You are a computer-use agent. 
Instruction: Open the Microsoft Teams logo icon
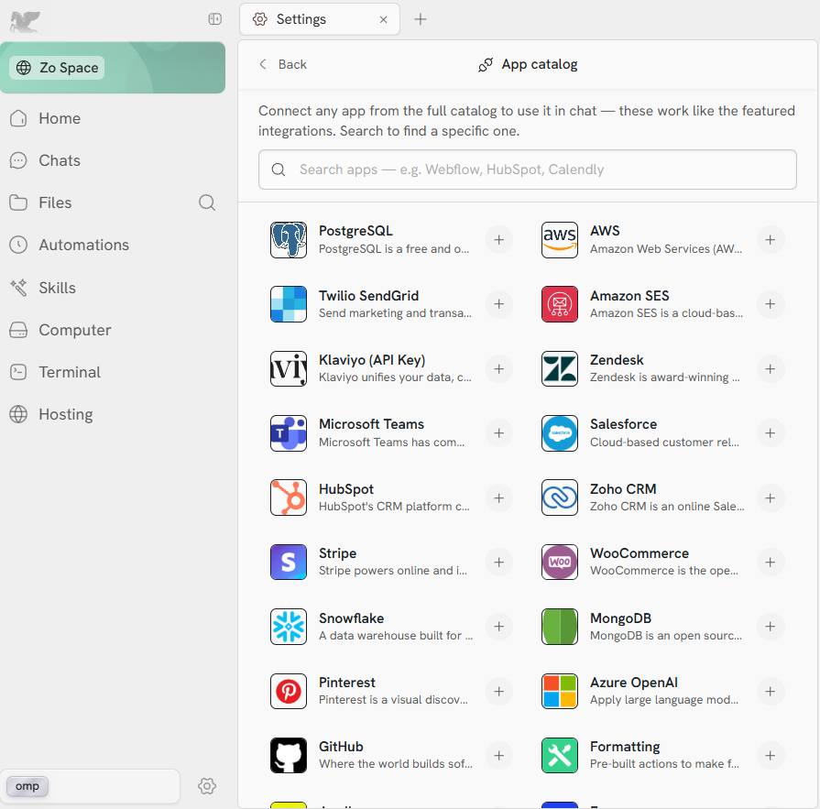[x=289, y=433]
